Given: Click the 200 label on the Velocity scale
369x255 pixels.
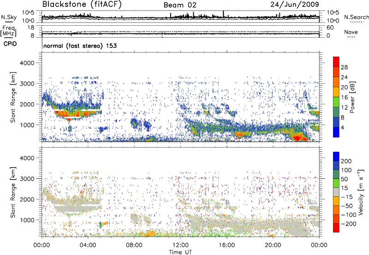Looking at the screenshot, I should point(346,161).
